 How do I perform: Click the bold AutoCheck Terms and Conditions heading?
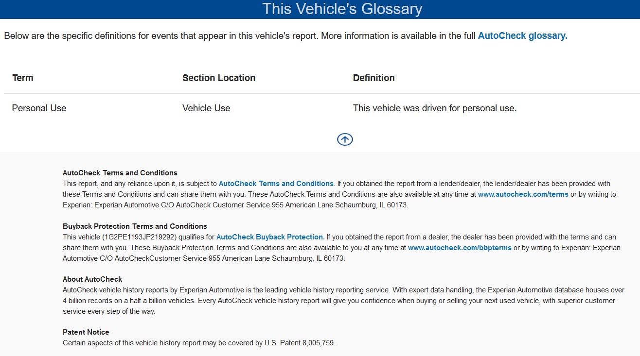click(x=120, y=173)
